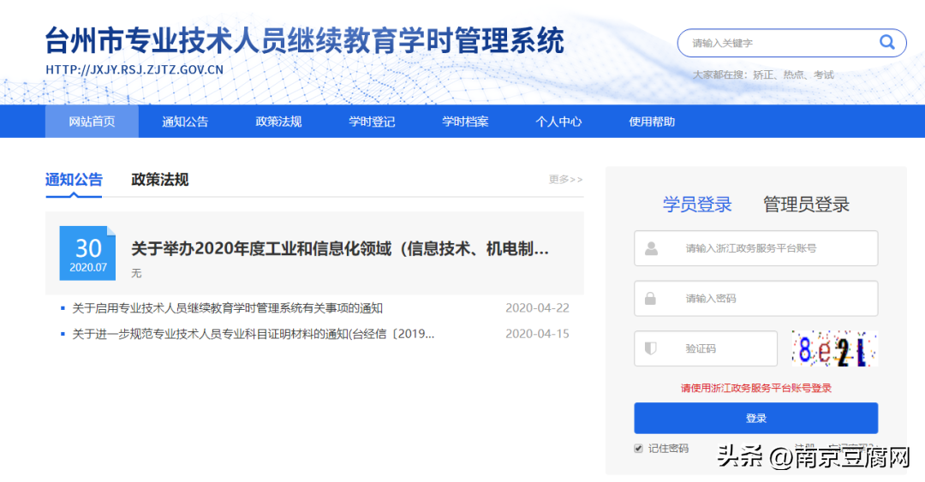The image size is (925, 482).
Task: Click the keyword search input field
Action: click(791, 43)
